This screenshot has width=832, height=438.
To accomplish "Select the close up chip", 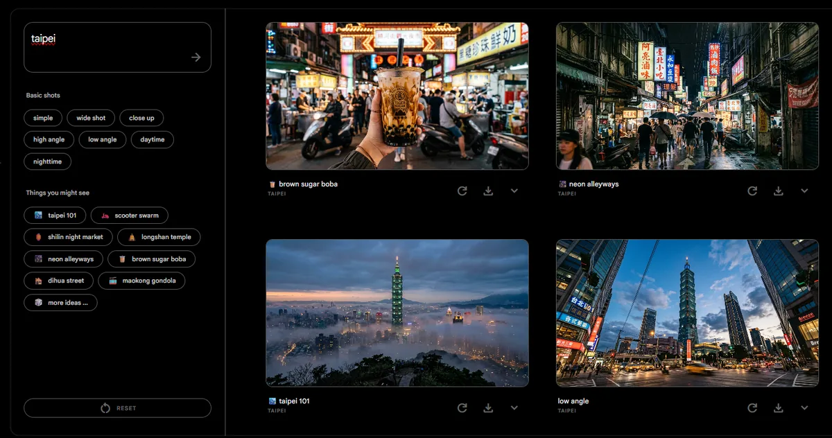I will (x=141, y=118).
